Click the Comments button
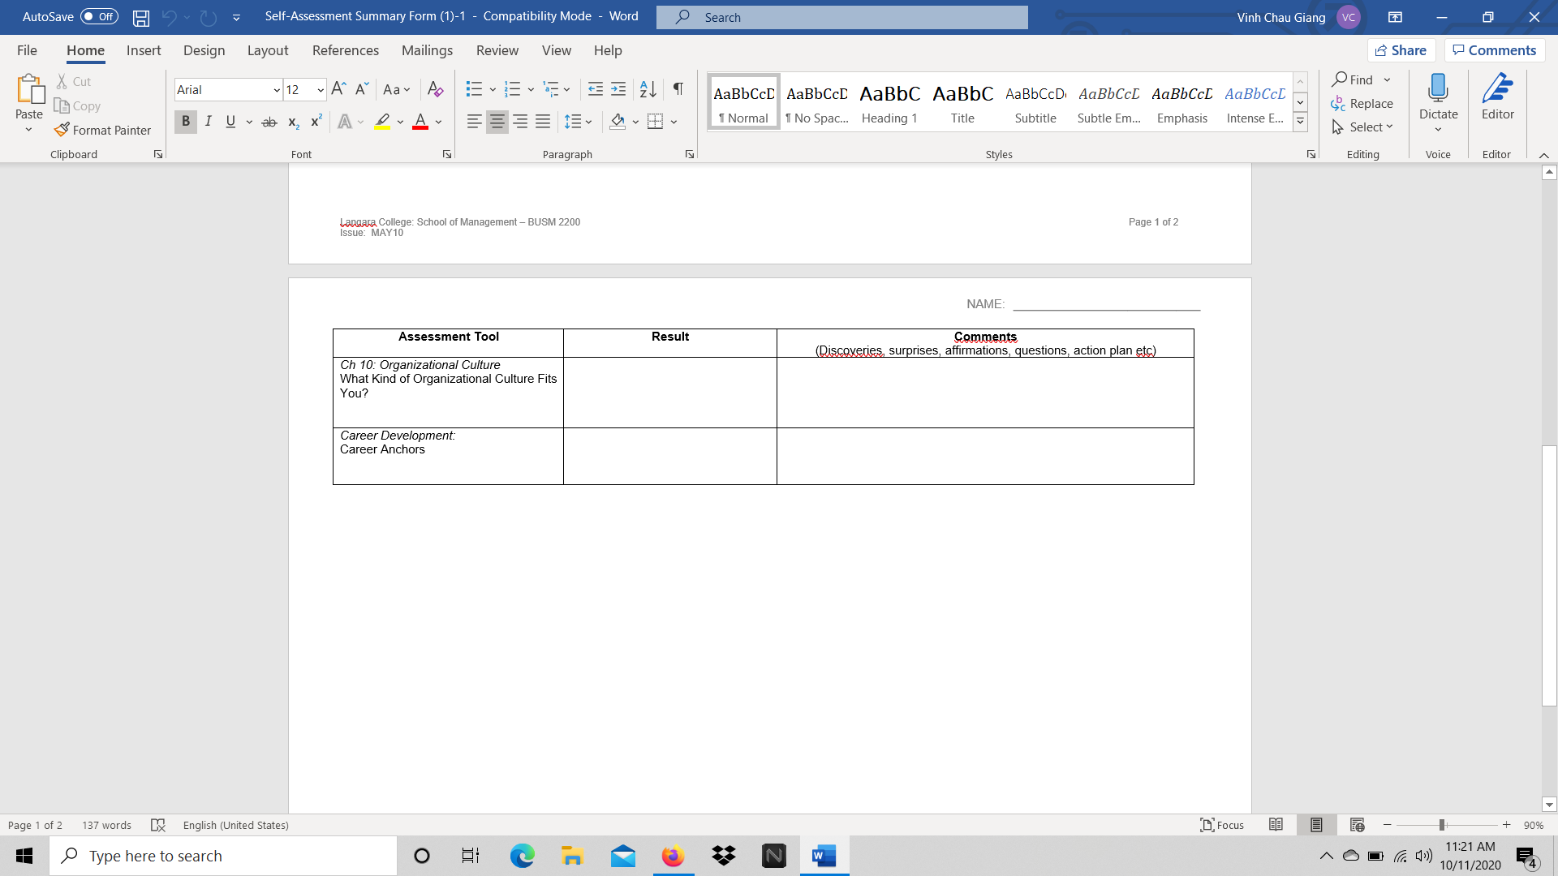Image resolution: width=1558 pixels, height=876 pixels. tap(1494, 50)
